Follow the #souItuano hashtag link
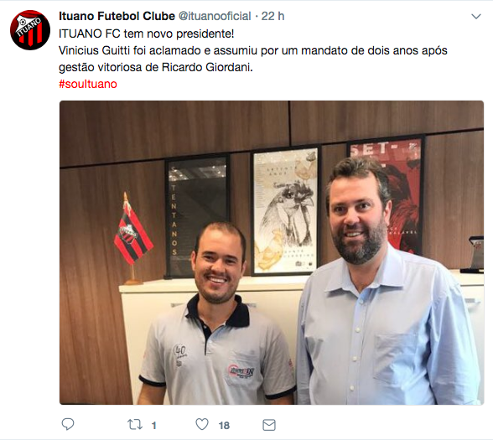 (x=88, y=84)
